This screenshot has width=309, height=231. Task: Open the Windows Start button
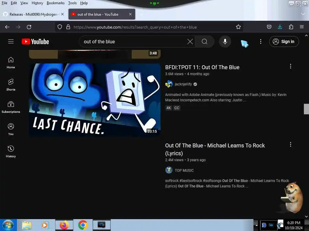[8, 225]
